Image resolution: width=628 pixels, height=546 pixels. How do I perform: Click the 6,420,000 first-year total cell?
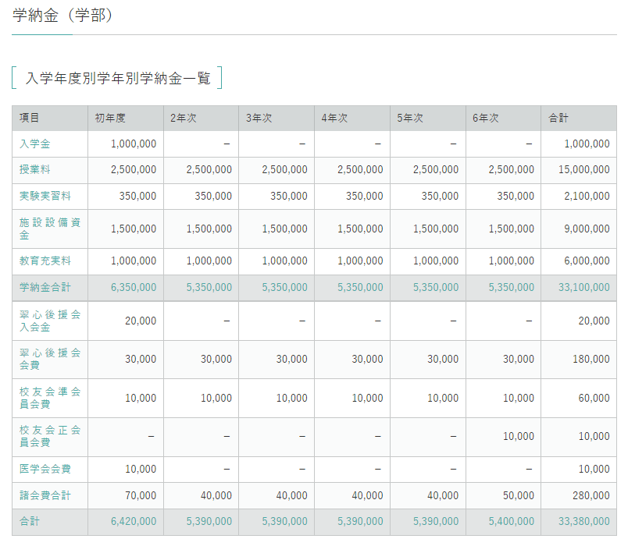[x=134, y=521]
